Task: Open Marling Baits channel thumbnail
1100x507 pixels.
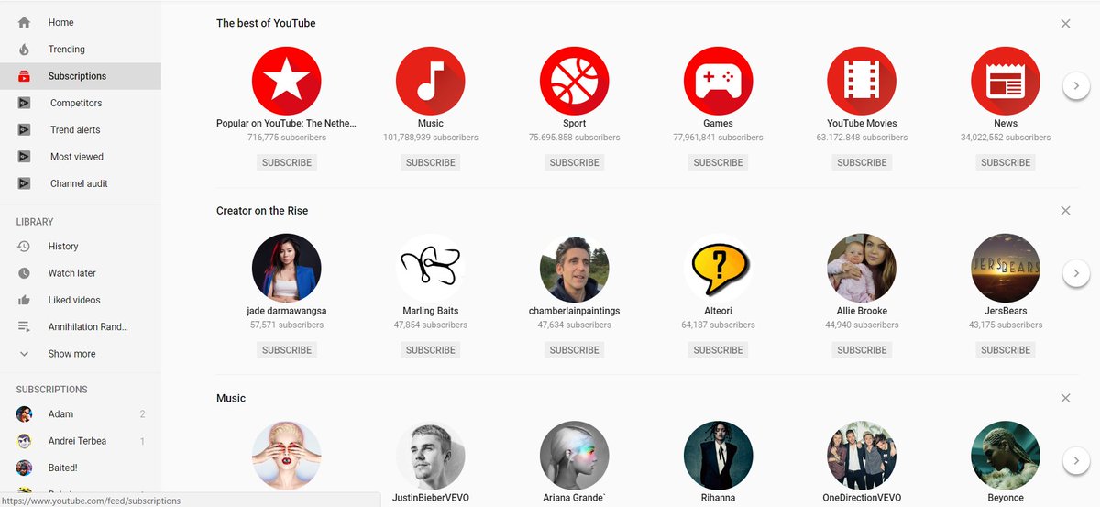Action: (431, 269)
